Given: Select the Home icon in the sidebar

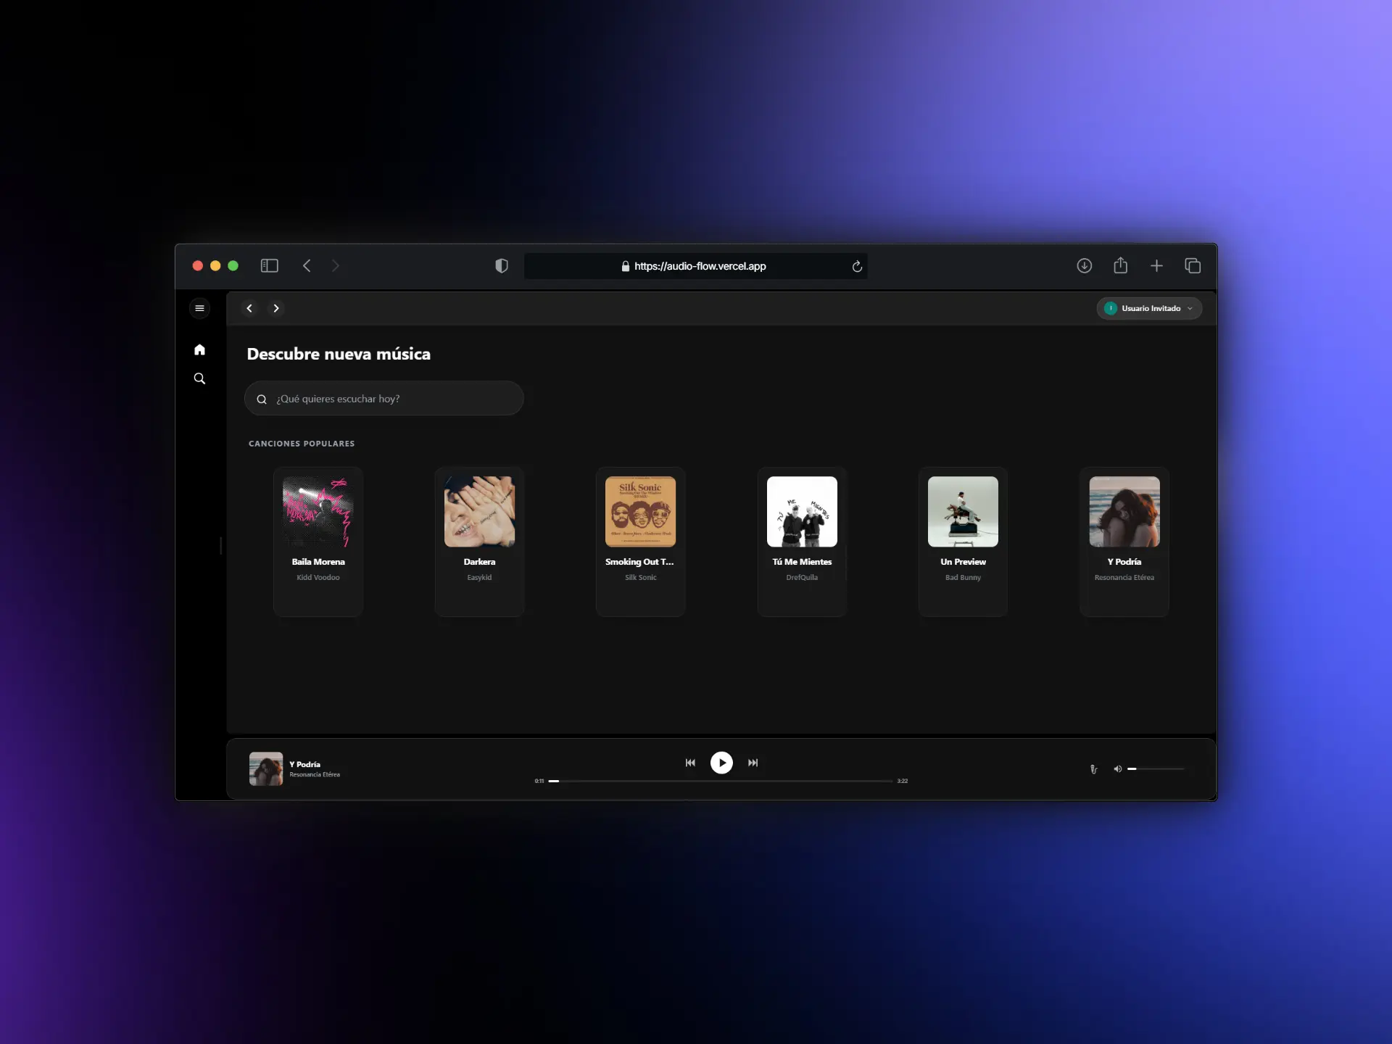Looking at the screenshot, I should pos(199,349).
